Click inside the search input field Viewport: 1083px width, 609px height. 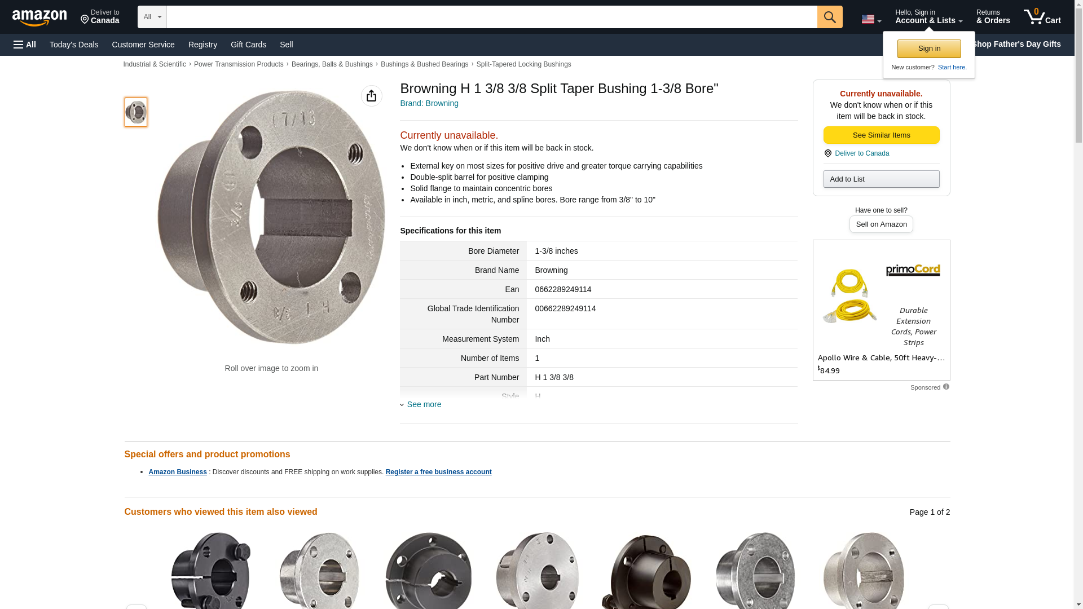point(492,17)
